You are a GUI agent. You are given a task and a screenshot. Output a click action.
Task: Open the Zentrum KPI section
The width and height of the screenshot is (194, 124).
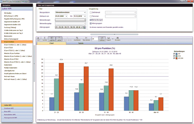coord(17,108)
